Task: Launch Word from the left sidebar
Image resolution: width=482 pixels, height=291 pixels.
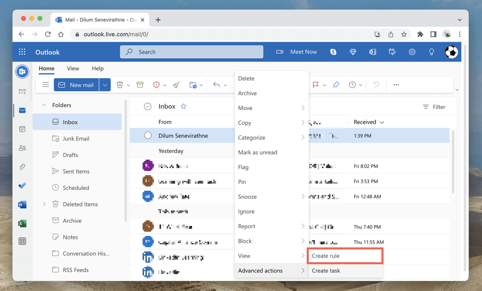Action: point(22,204)
